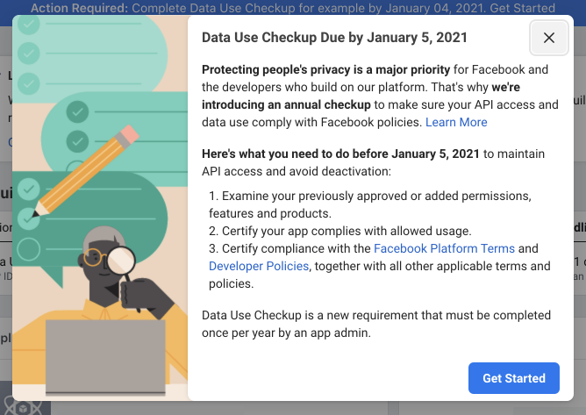Click the magnifying glass held by the person
Screen dimensions: 586x415
pyautogui.click(x=120, y=262)
